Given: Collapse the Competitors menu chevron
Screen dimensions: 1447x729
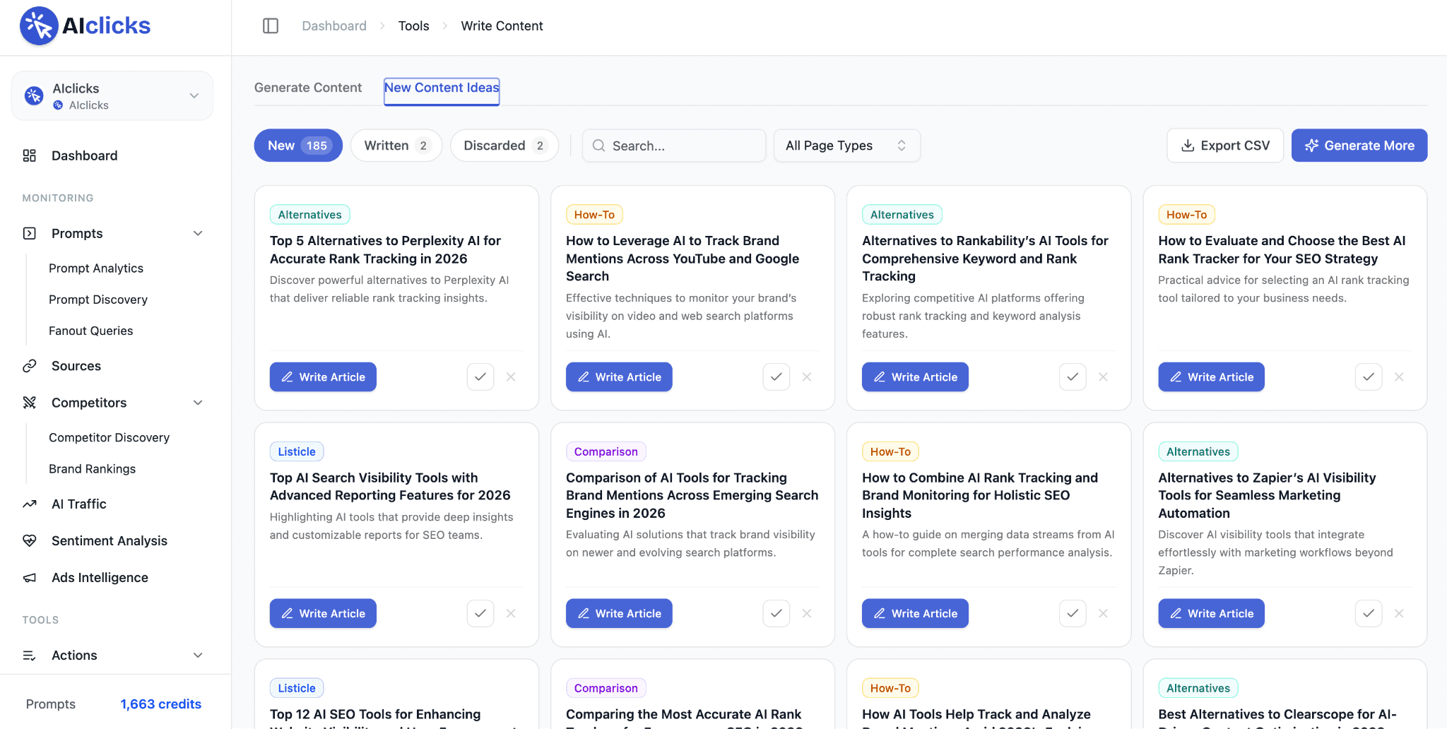Looking at the screenshot, I should point(198,403).
